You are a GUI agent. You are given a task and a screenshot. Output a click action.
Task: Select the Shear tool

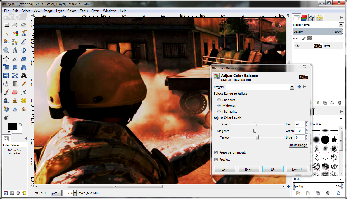(15, 67)
